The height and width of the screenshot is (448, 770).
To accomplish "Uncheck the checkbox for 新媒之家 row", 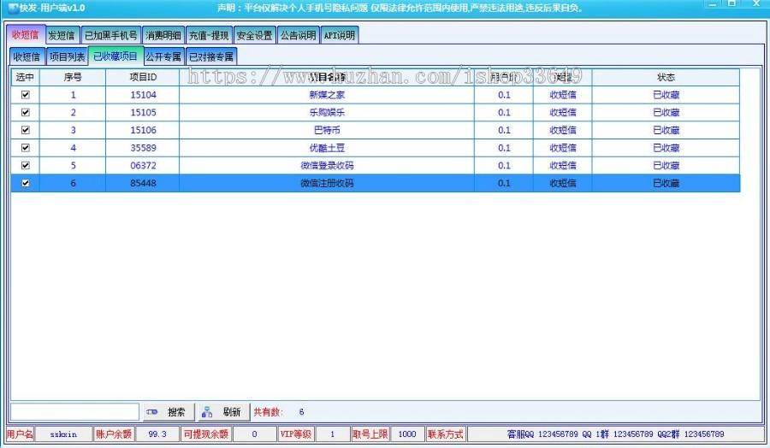I will click(25, 95).
